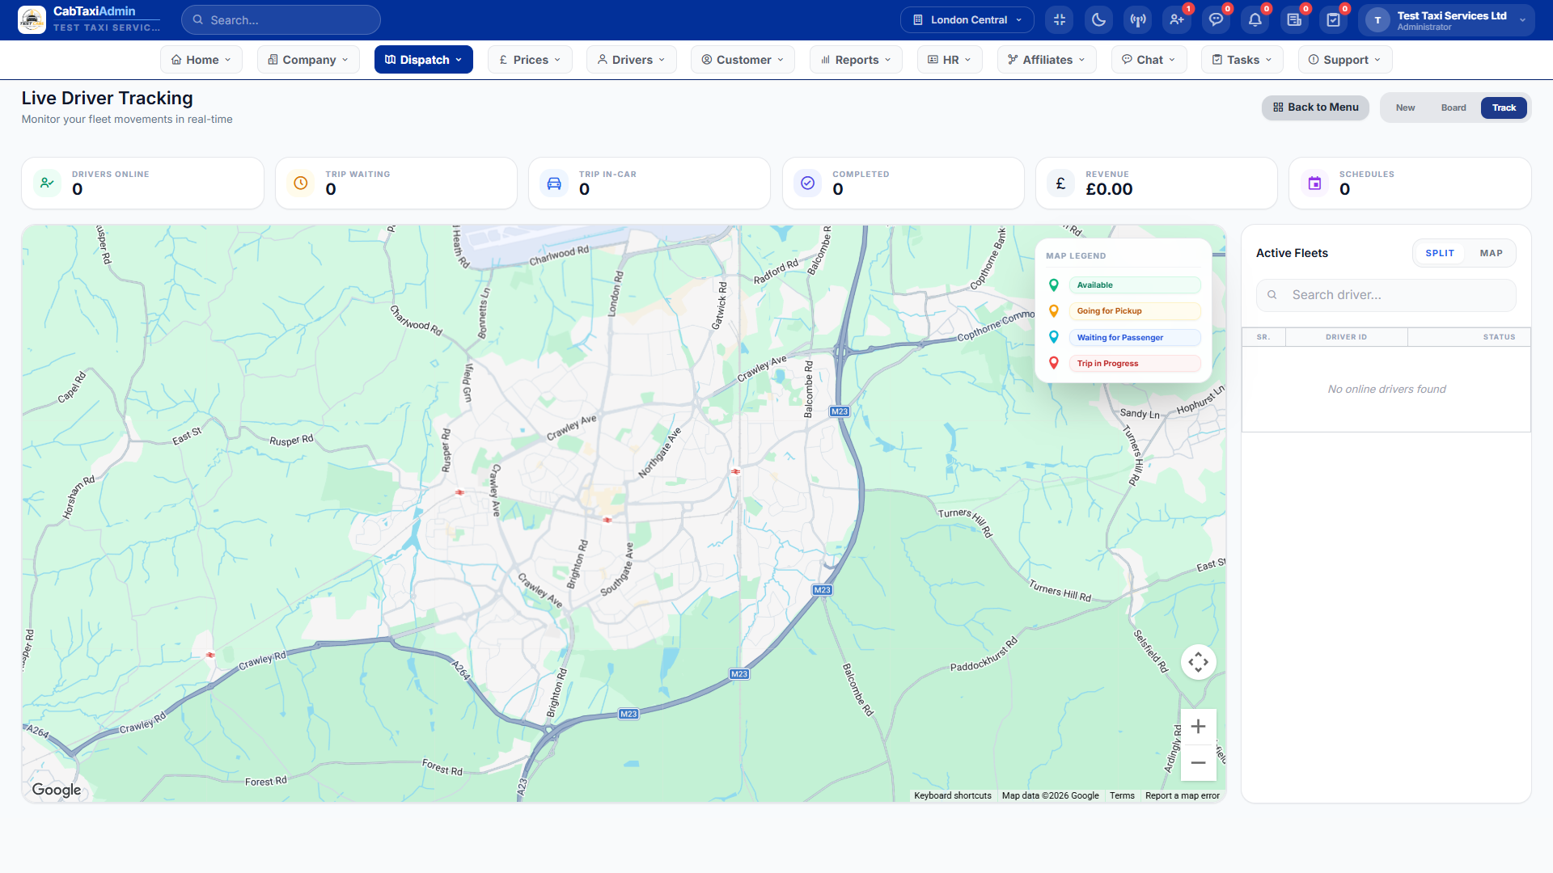Open the London Central branch dropdown
This screenshot has height=873, width=1553.
(x=967, y=19)
